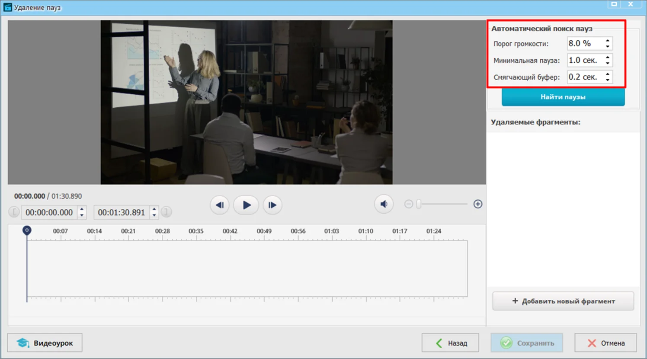Step back to previous frame
The image size is (647, 359).
pyautogui.click(x=220, y=205)
